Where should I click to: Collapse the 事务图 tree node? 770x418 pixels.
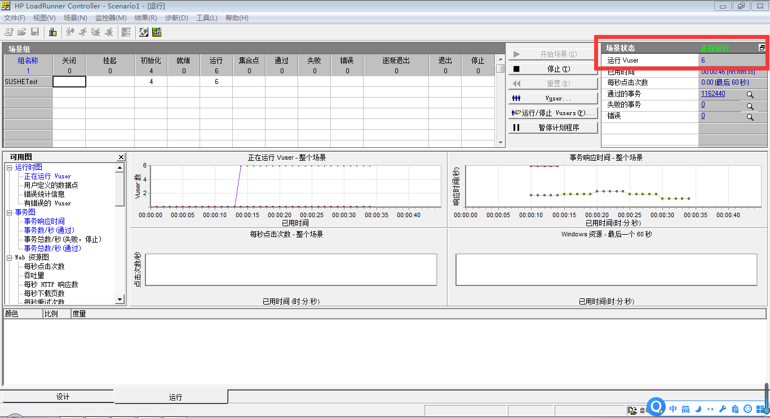(9, 213)
